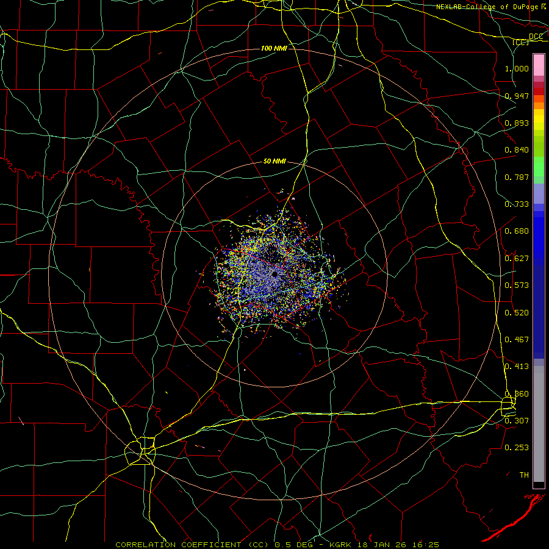Click the 100 NMI range ring label
This screenshot has width=549, height=549.
(x=274, y=48)
